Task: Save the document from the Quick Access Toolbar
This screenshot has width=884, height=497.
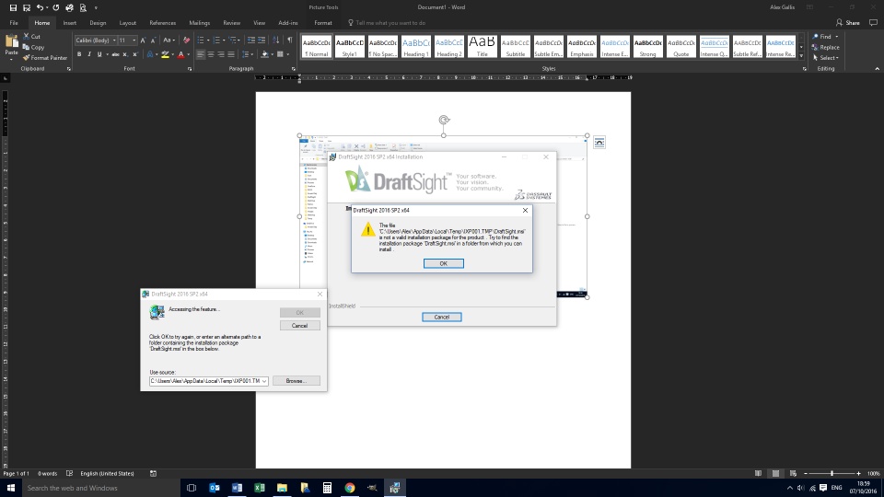Action: [x=13, y=7]
